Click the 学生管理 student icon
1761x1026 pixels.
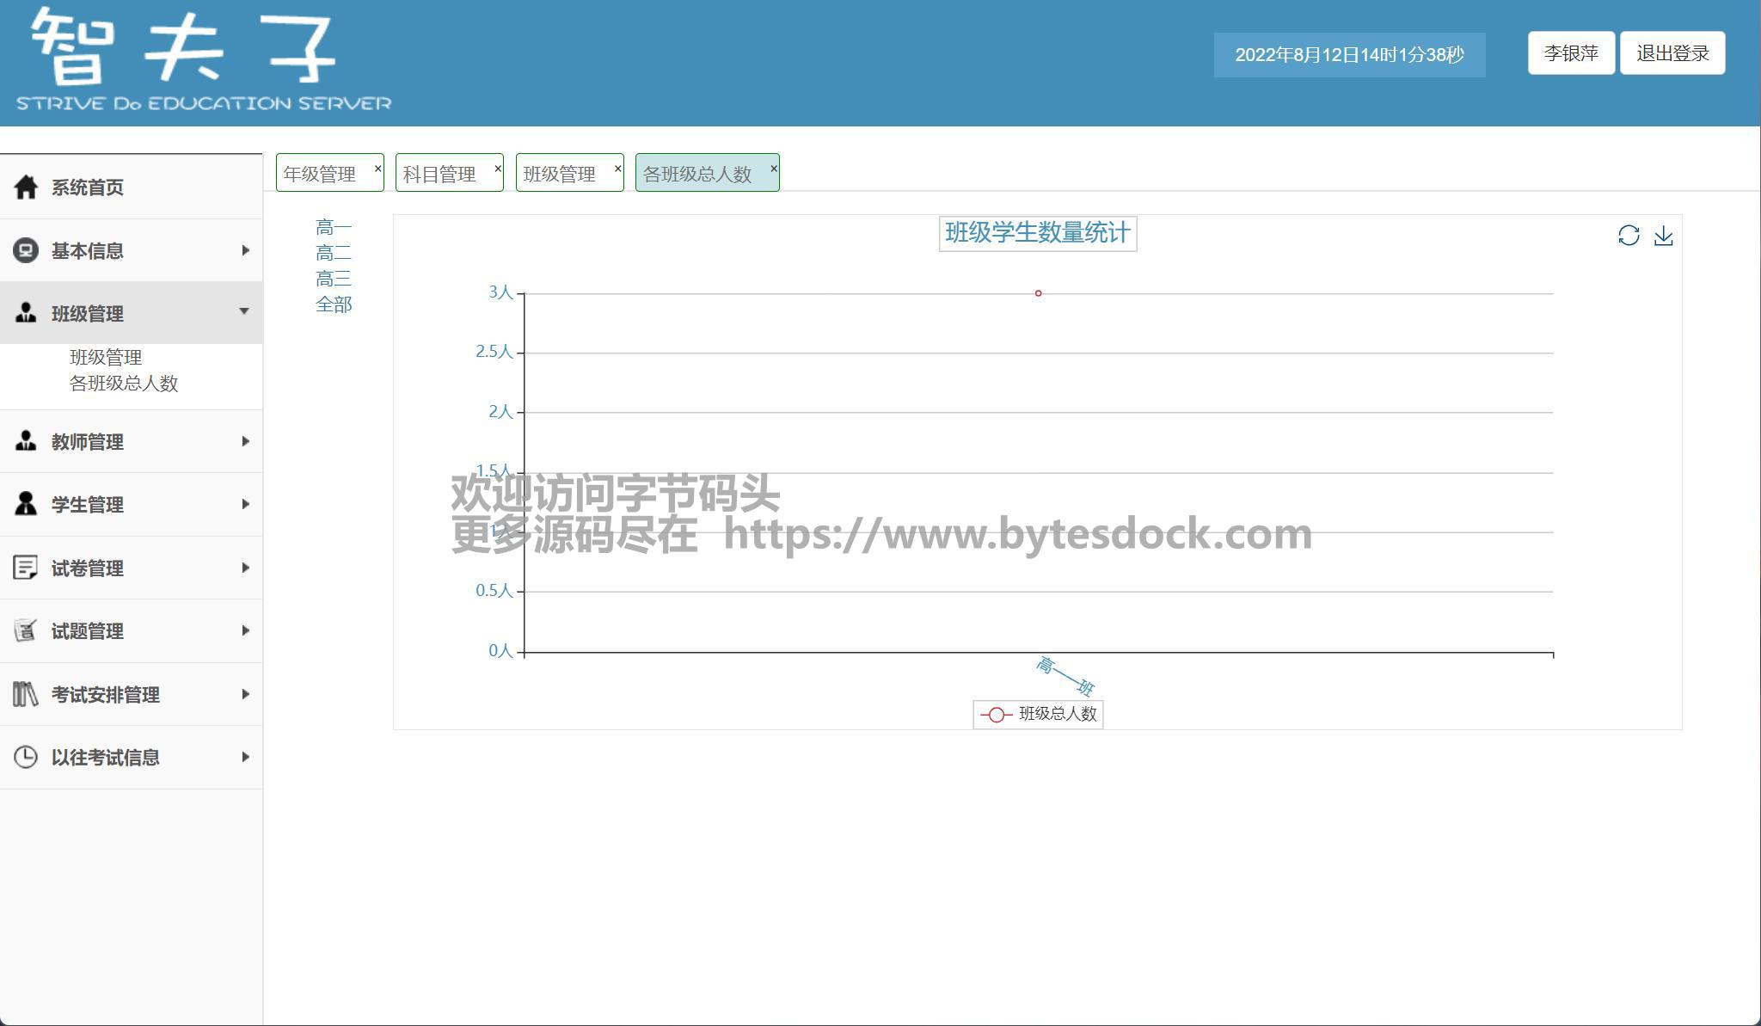point(26,504)
